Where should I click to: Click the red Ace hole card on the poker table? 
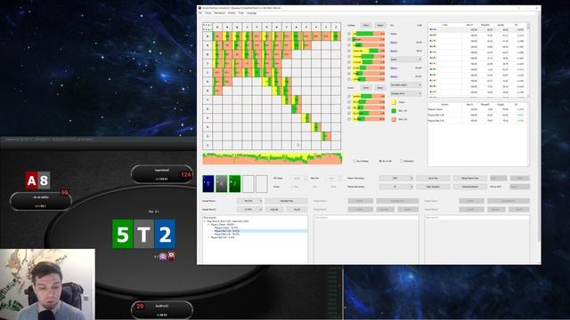tap(31, 180)
